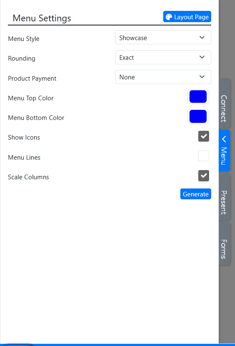Enable the Menu Lines checkbox
This screenshot has height=346, width=235.
tap(203, 156)
